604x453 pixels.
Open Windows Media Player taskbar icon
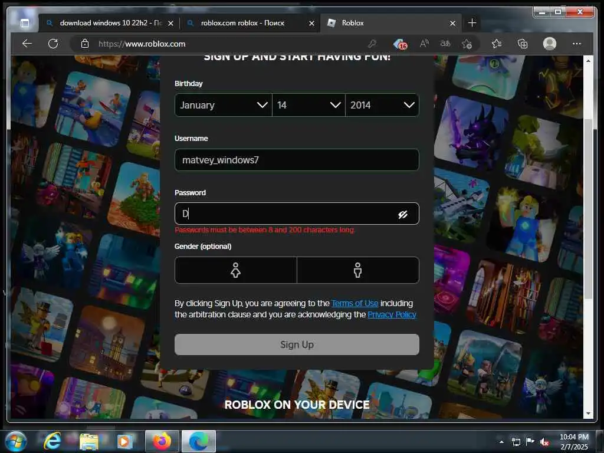tap(124, 441)
